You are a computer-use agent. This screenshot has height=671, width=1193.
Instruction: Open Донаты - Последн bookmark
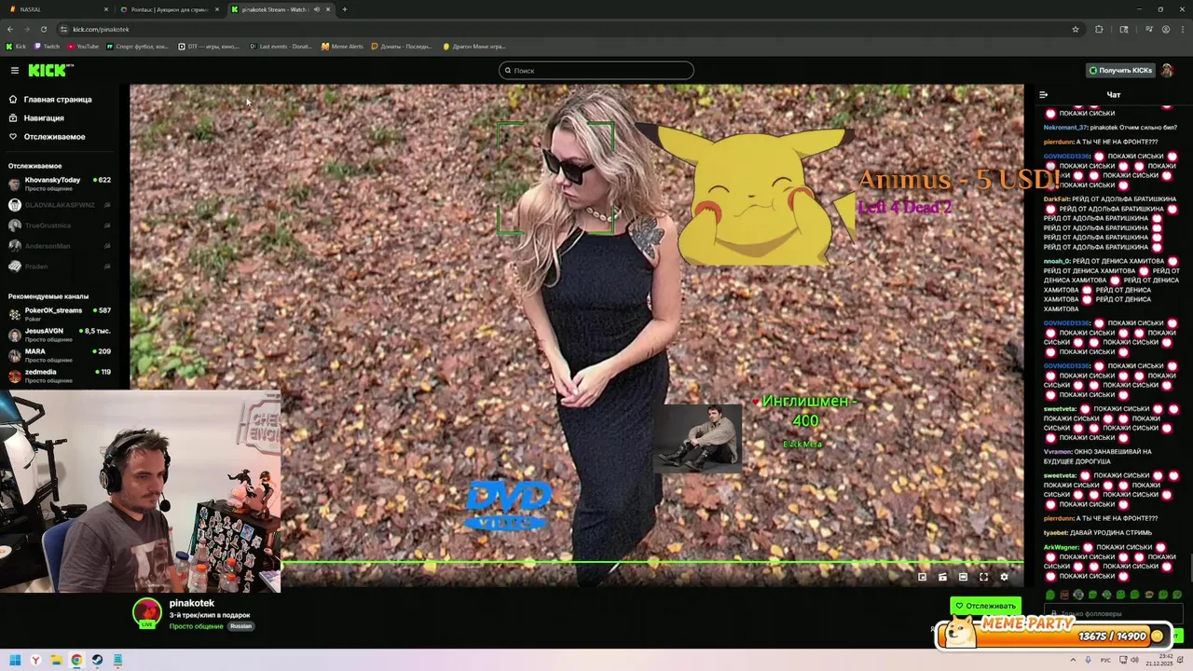[x=402, y=46]
